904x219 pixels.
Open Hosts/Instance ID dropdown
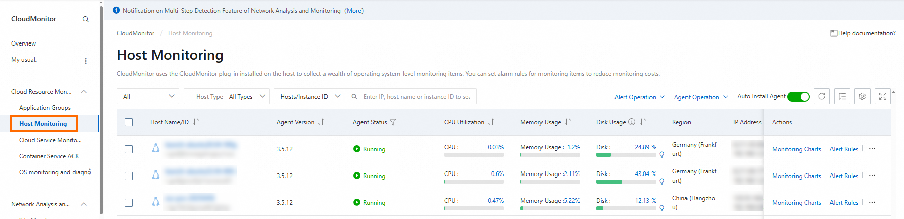(x=309, y=96)
